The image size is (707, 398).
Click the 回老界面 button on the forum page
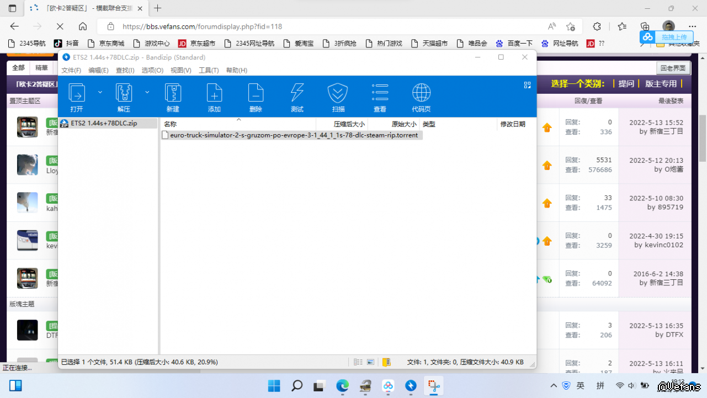[673, 68]
